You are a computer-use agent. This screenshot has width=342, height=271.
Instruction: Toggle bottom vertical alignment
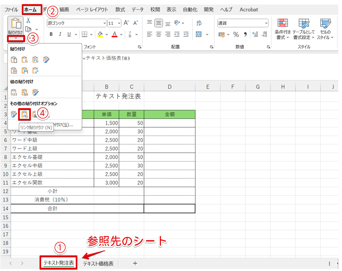coord(168,23)
